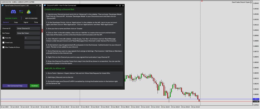Close the DaneTrades Discord Copier panel
This screenshot has height=109, width=260.
tap(40, 5)
